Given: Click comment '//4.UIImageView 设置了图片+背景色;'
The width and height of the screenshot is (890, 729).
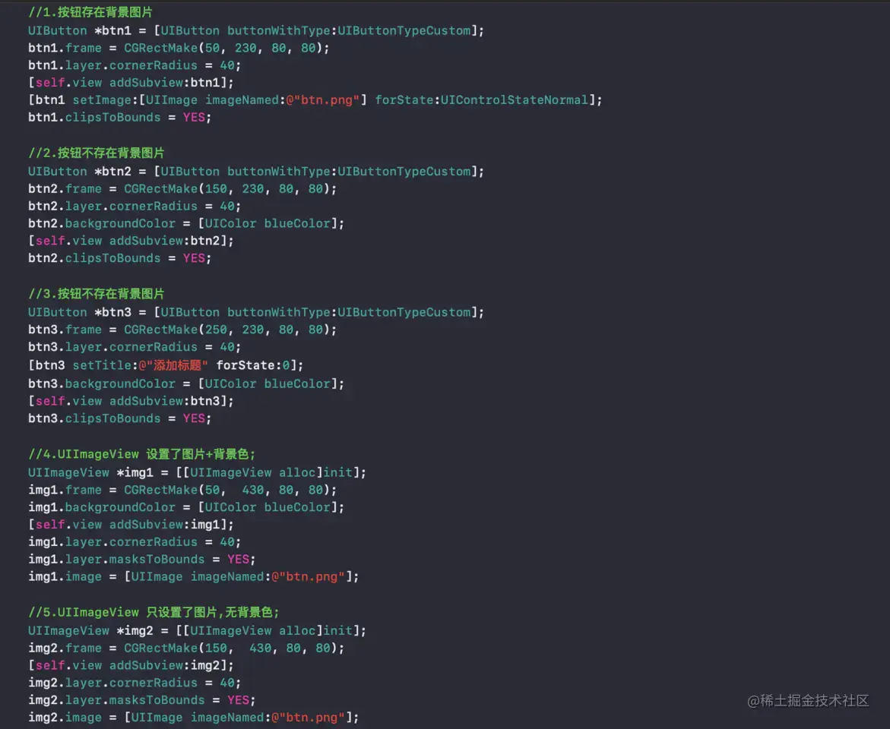Looking at the screenshot, I should [142, 454].
